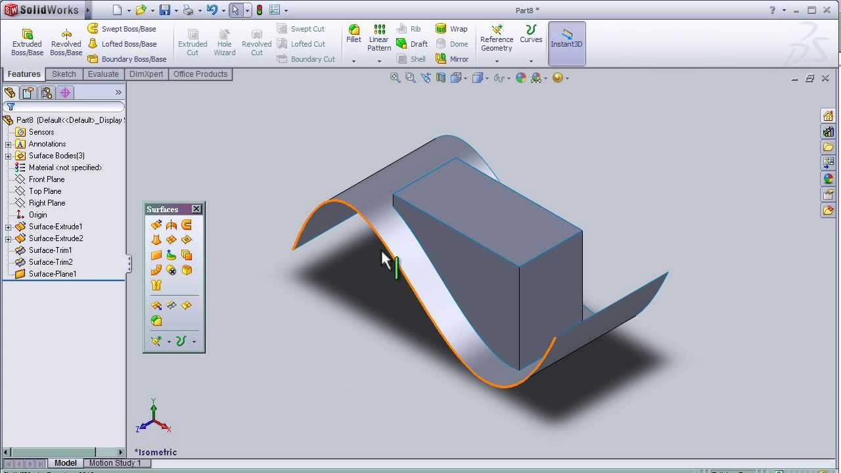Open the DimXpertManager tab icon
The width and height of the screenshot is (841, 473).
tap(65, 93)
